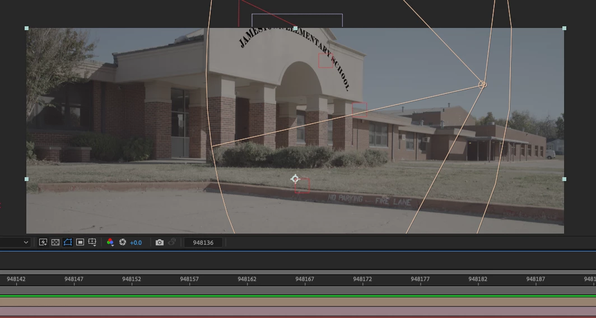This screenshot has width=596, height=318.
Task: Select the green layer bar in timeline
Action: click(298, 296)
